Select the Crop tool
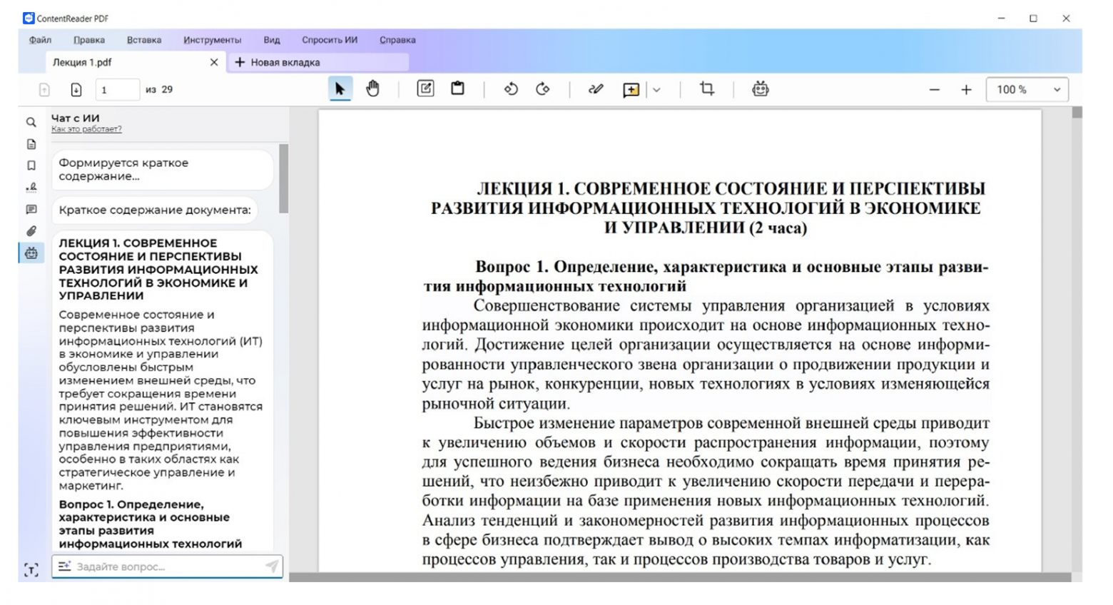1113x605 pixels. tap(706, 88)
